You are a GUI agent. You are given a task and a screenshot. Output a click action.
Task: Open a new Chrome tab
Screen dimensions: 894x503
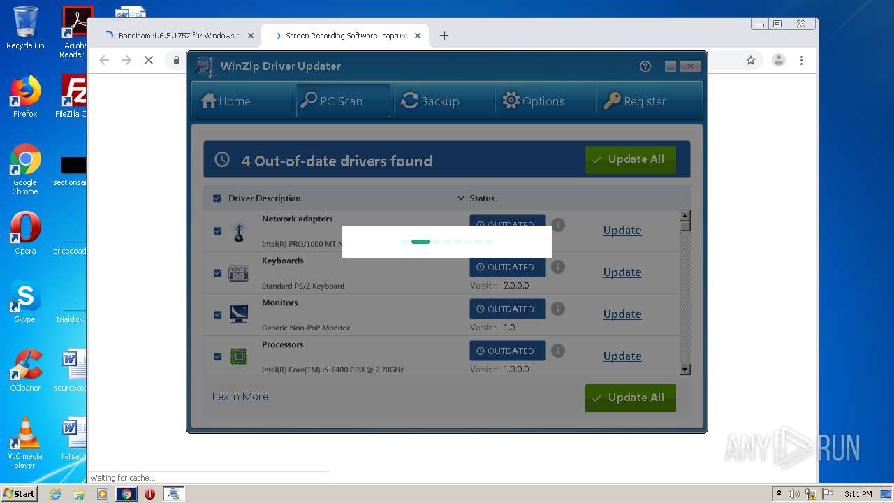444,36
